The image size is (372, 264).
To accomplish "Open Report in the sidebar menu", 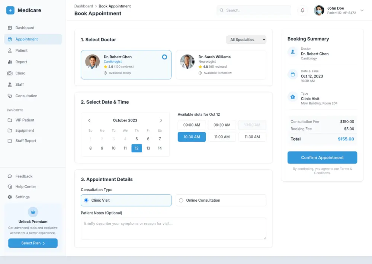I will pos(33,62).
